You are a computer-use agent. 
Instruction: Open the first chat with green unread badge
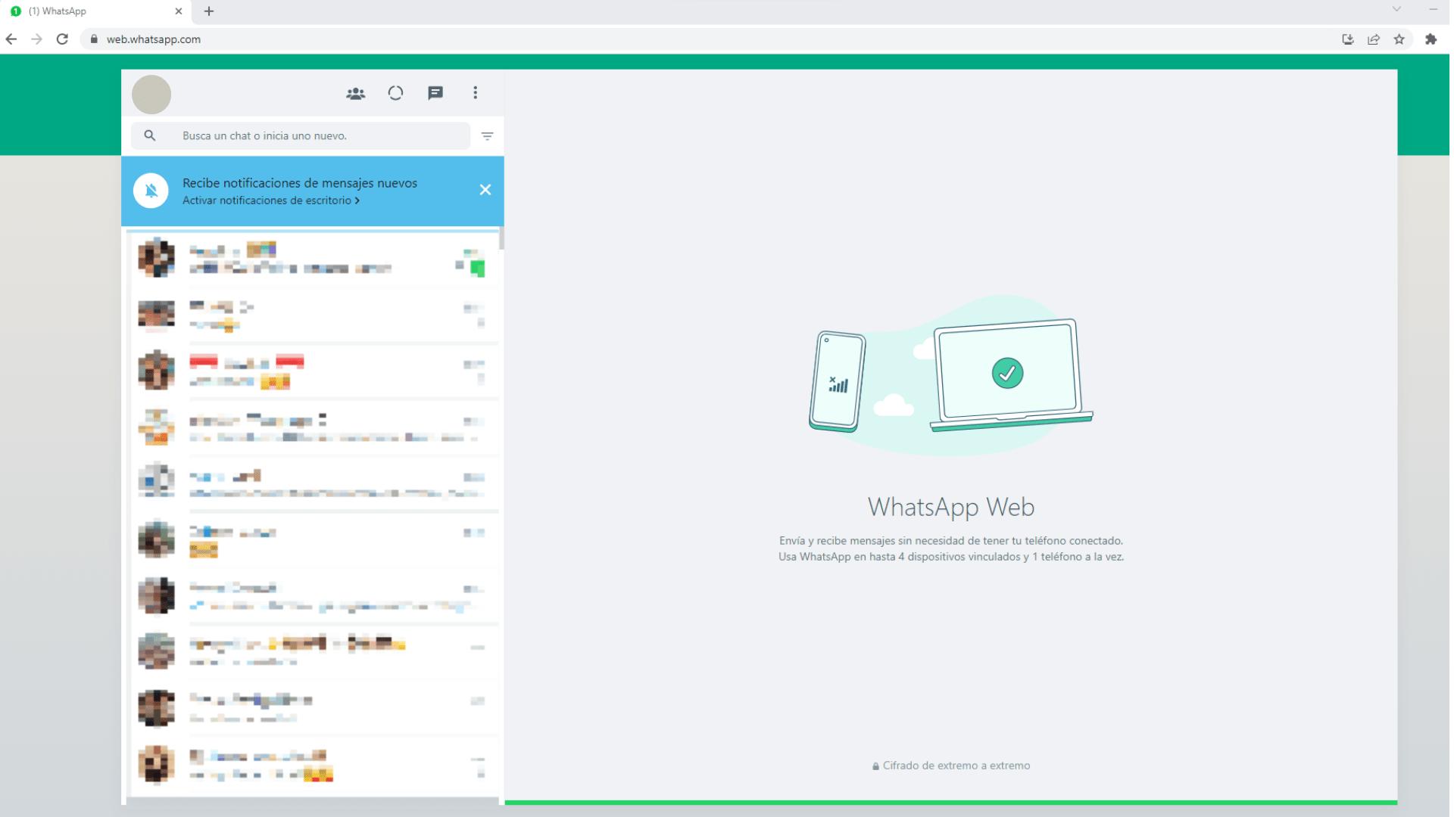[312, 259]
